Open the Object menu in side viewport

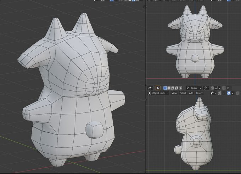pos(199,93)
